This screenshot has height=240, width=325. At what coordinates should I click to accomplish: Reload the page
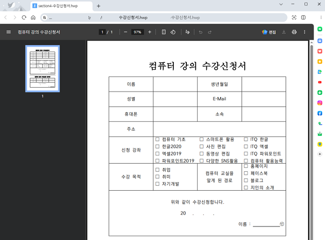(24, 17)
